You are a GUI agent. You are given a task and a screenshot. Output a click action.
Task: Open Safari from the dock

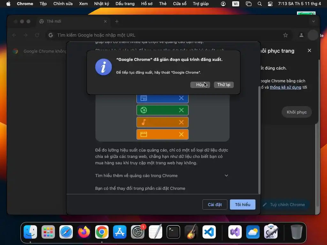pos(66,232)
